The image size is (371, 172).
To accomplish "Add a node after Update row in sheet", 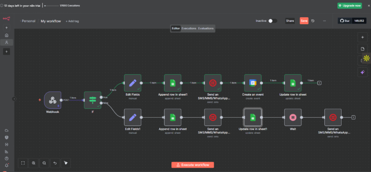I will 319,83.
